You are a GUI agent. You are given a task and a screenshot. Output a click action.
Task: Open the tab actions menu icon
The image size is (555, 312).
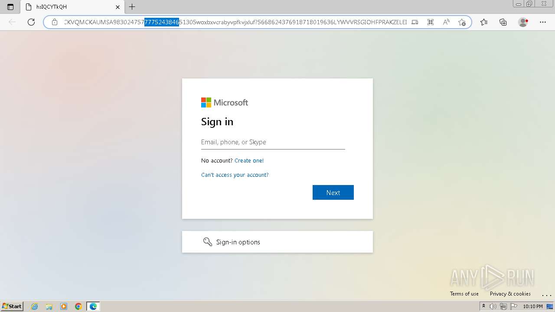pyautogui.click(x=10, y=7)
